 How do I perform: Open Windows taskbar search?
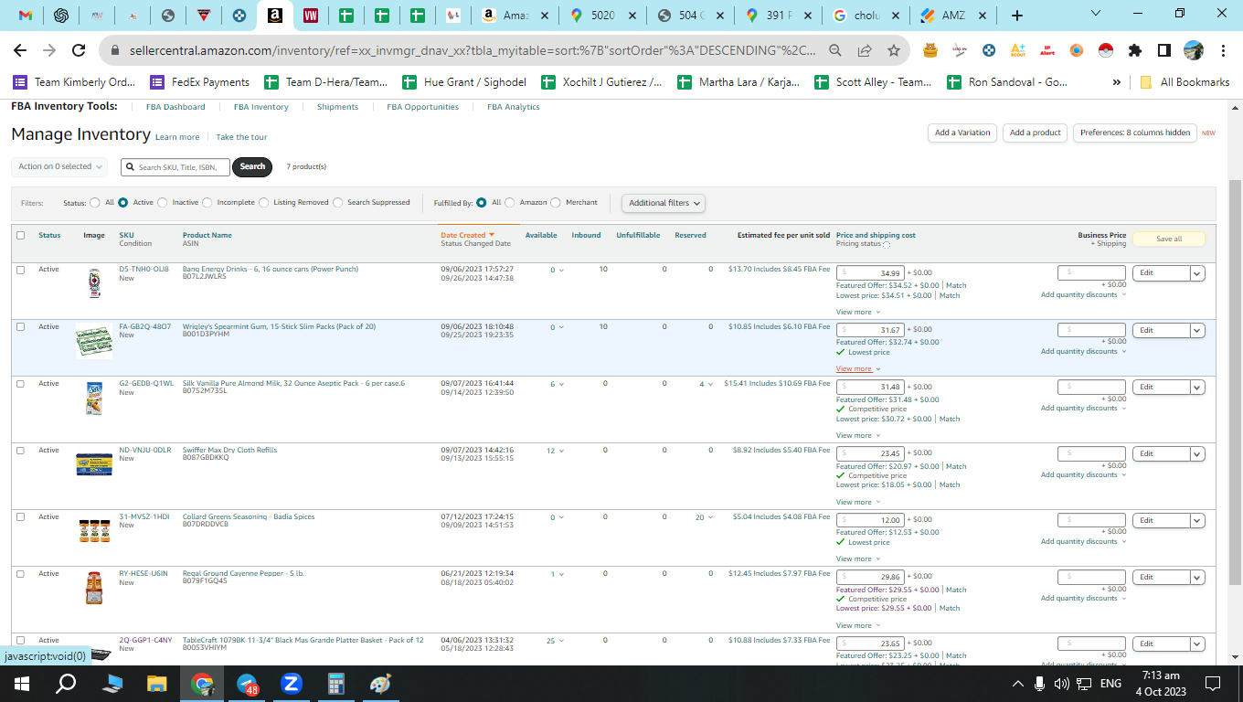[66, 683]
